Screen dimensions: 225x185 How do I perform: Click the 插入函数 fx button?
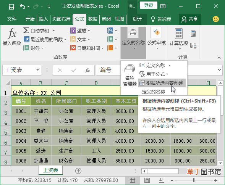(12, 37)
